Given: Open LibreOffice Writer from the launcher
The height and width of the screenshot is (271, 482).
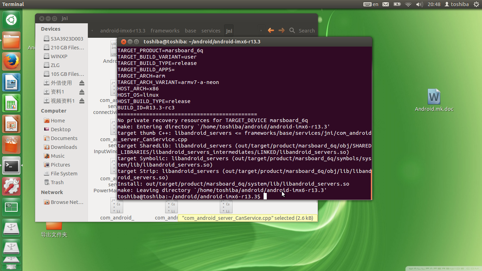Looking at the screenshot, I should coord(11,83).
